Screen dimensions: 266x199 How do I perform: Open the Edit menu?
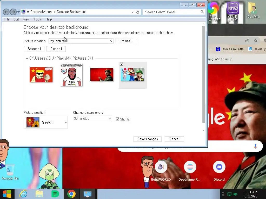(16, 19)
